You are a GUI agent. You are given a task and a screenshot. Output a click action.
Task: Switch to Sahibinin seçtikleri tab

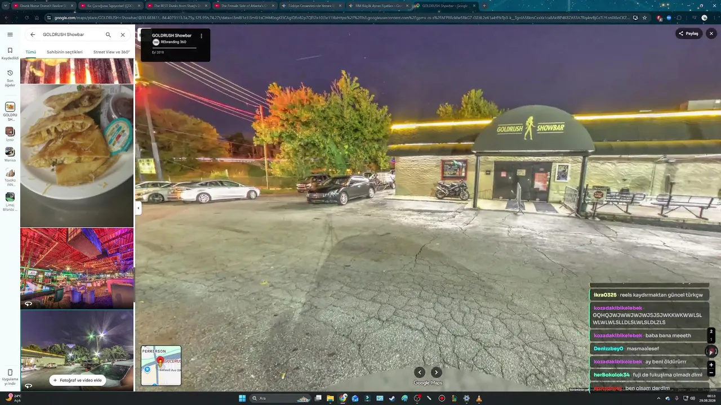coord(65,52)
